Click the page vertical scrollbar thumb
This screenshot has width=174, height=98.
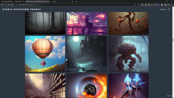(x=173, y=40)
